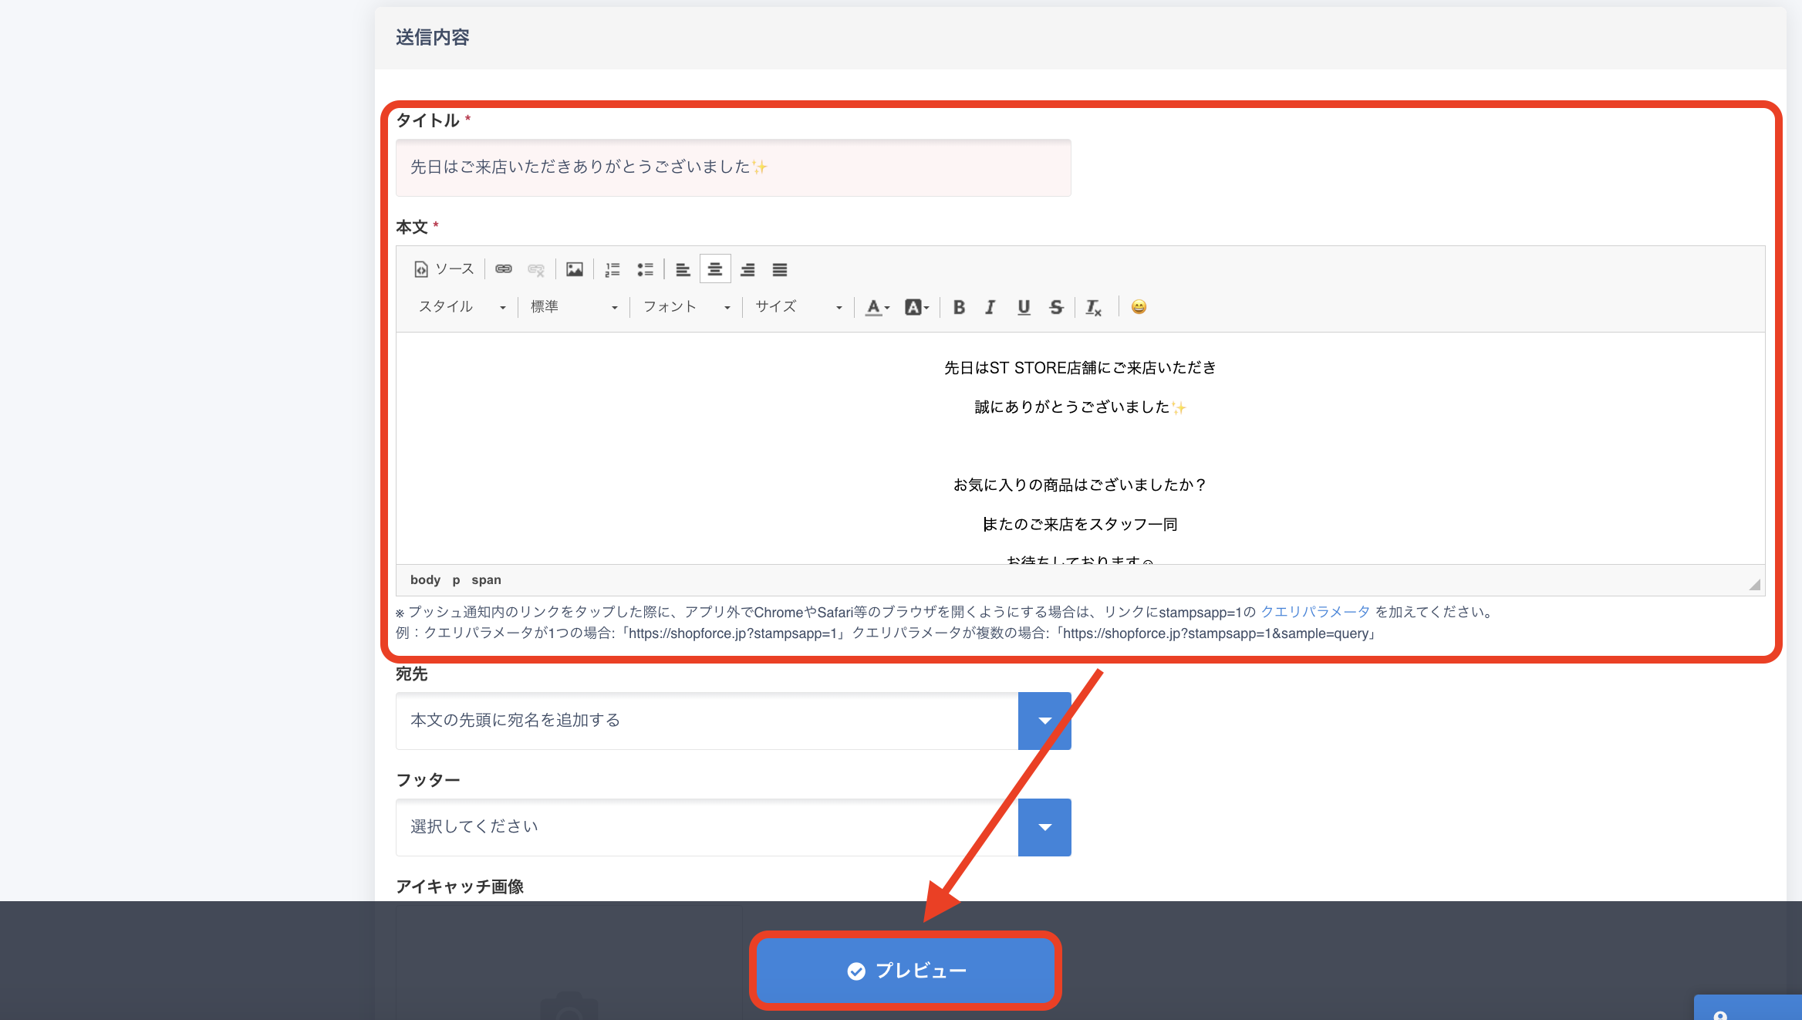
Task: Select the span element in path bar
Action: pos(486,580)
